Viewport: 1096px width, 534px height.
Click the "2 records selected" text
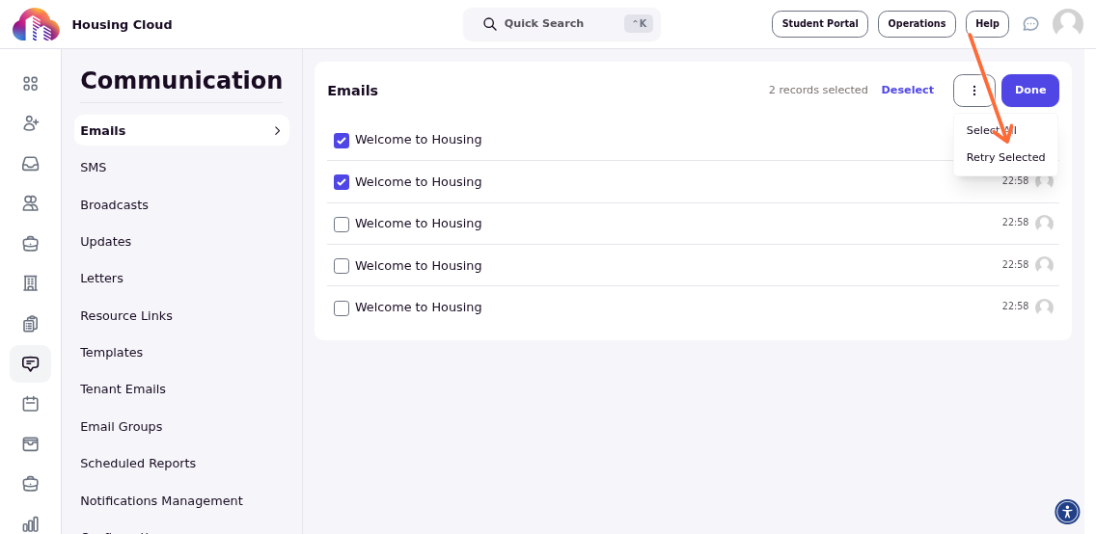click(x=818, y=90)
